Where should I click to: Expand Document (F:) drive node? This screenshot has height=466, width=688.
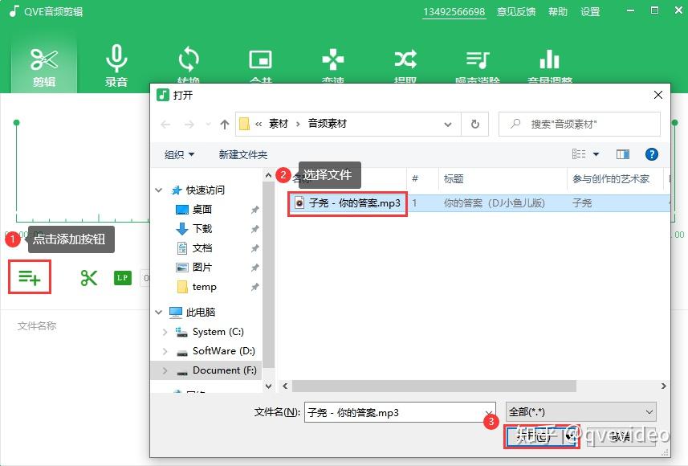pos(165,370)
